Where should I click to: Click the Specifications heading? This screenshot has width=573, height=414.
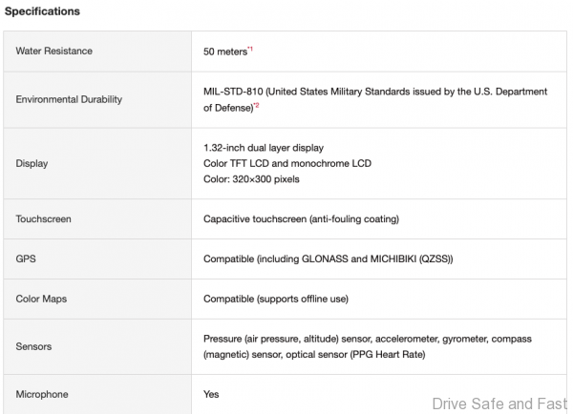pos(42,11)
